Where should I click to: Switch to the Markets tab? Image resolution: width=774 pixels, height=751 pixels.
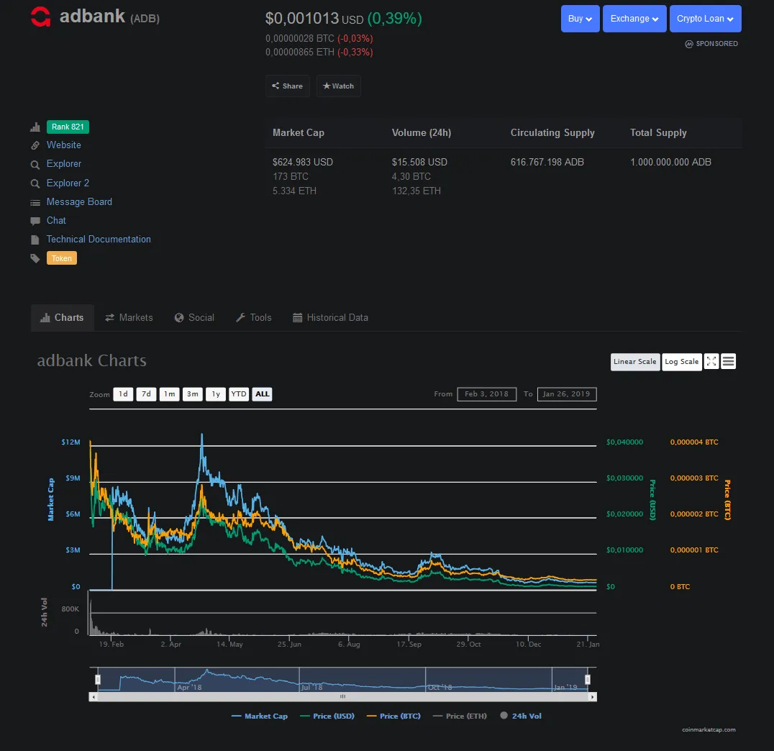129,318
